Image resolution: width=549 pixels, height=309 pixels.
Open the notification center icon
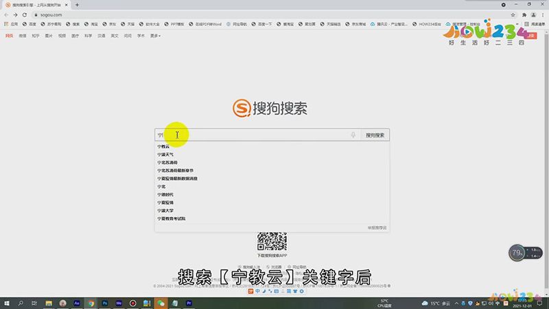tap(540, 304)
